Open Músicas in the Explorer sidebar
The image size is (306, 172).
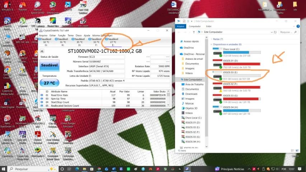(x=188, y=103)
